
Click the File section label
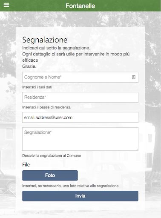(x=26, y=165)
